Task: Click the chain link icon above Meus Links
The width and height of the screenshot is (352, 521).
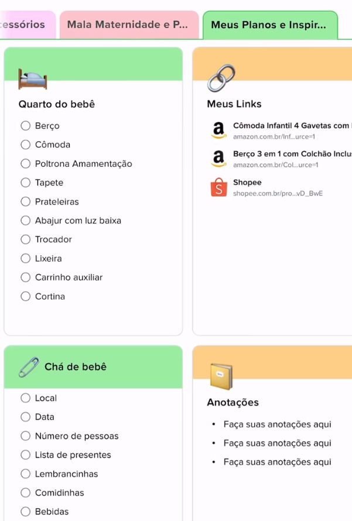Action: click(220, 78)
